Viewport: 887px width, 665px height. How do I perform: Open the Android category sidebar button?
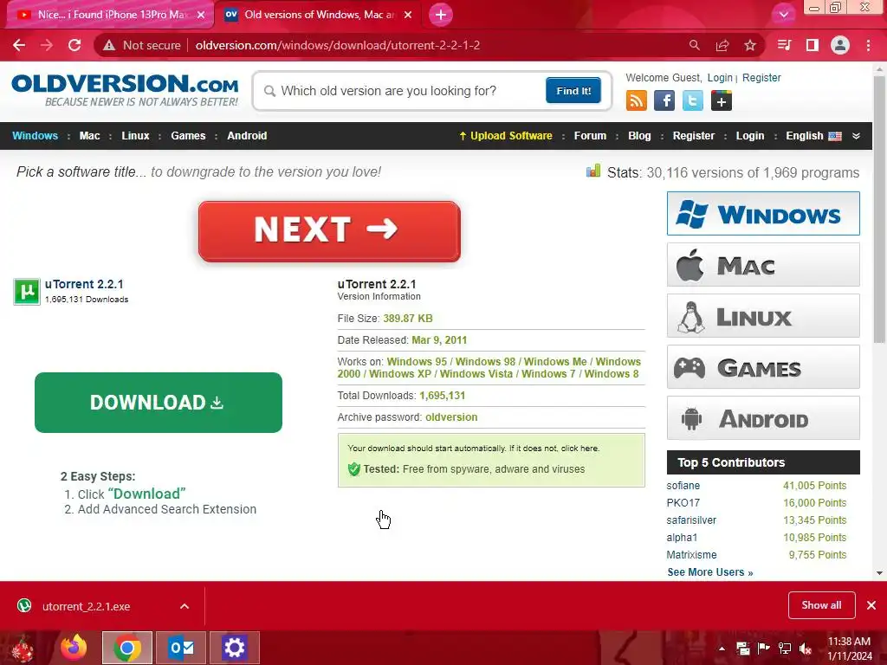pos(763,418)
